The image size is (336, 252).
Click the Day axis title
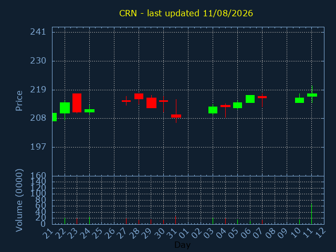pyautogui.click(x=182, y=245)
